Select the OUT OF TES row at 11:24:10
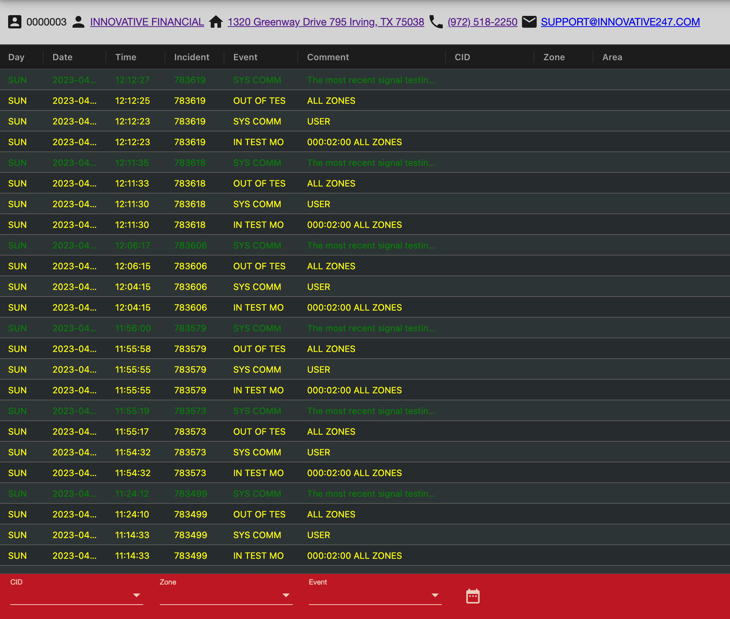The height and width of the screenshot is (619, 730). [365, 514]
